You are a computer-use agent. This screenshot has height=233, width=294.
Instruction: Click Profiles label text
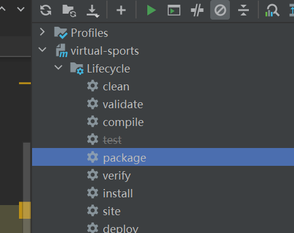tap(90, 33)
